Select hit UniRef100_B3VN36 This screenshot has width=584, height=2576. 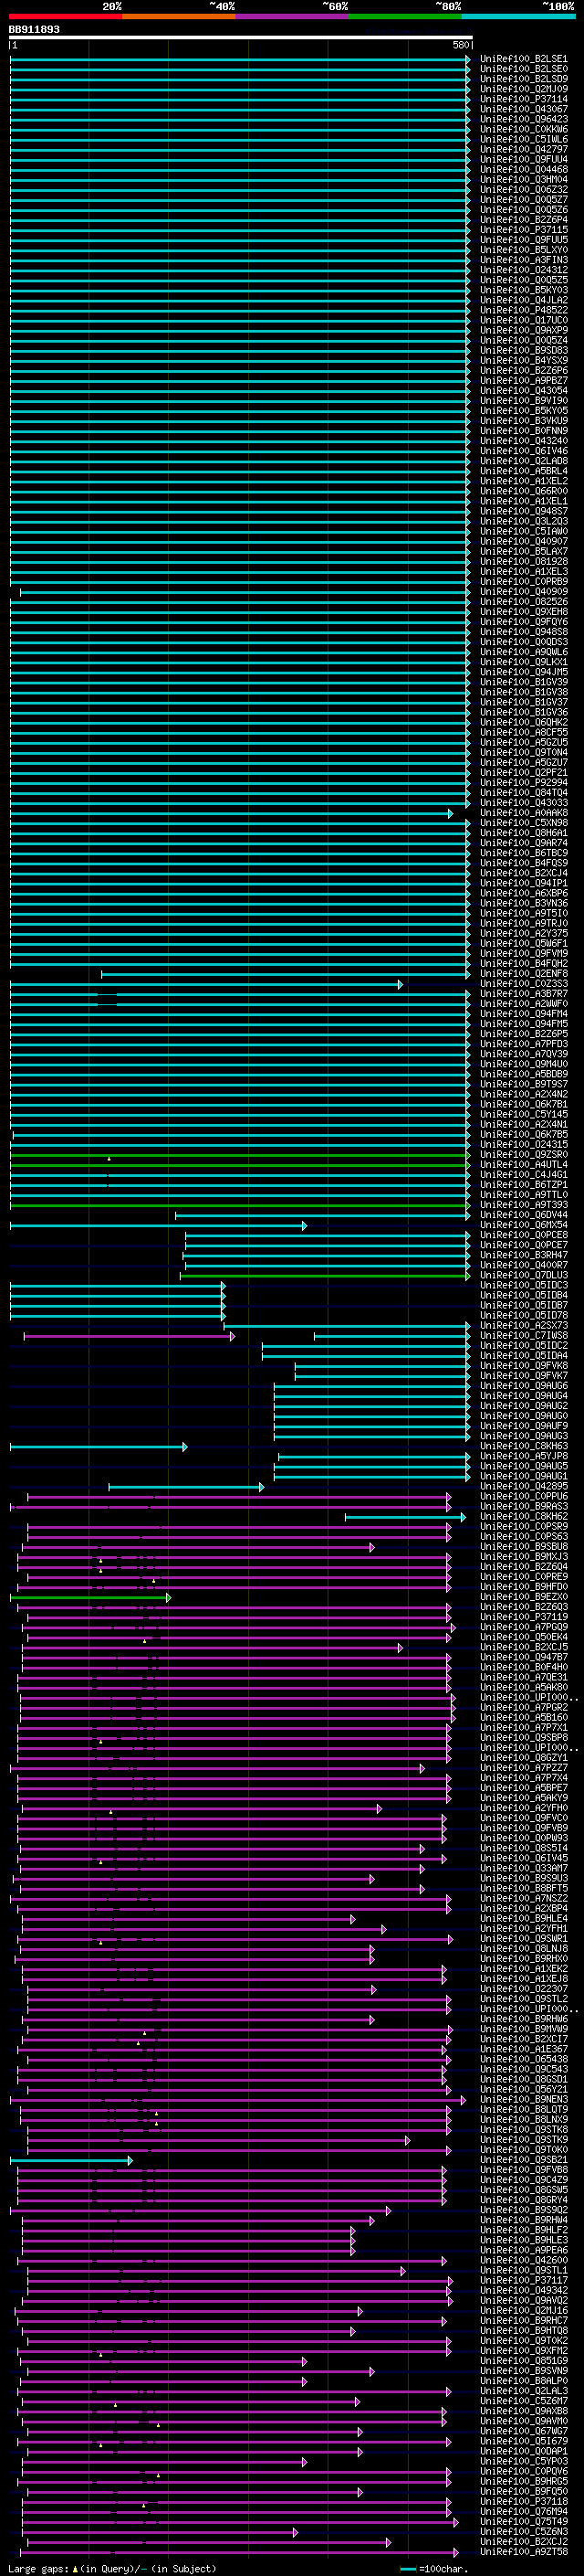tap(524, 903)
